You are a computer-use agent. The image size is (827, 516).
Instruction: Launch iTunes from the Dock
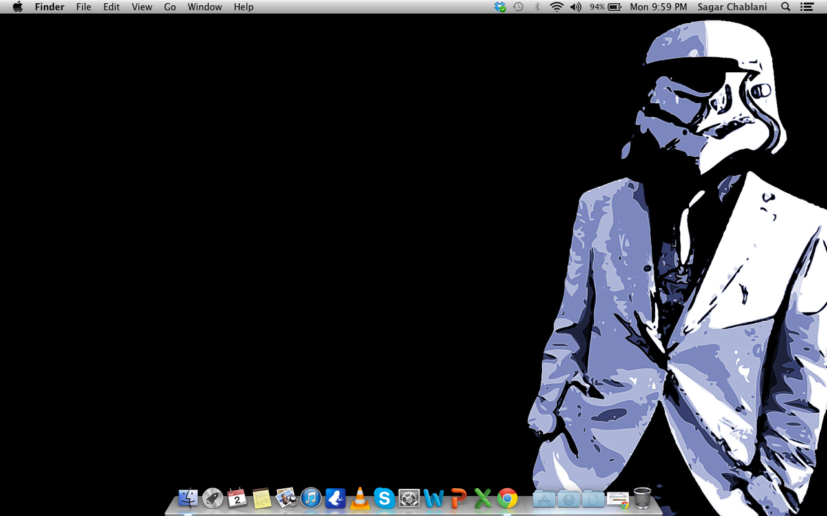[x=311, y=498]
